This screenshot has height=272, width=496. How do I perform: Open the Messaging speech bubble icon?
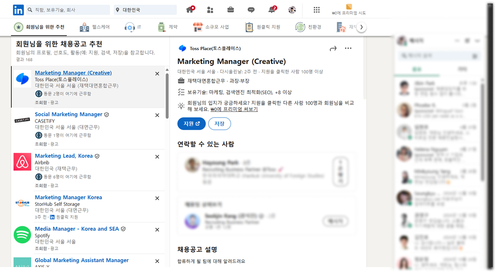pyautogui.click(x=251, y=10)
